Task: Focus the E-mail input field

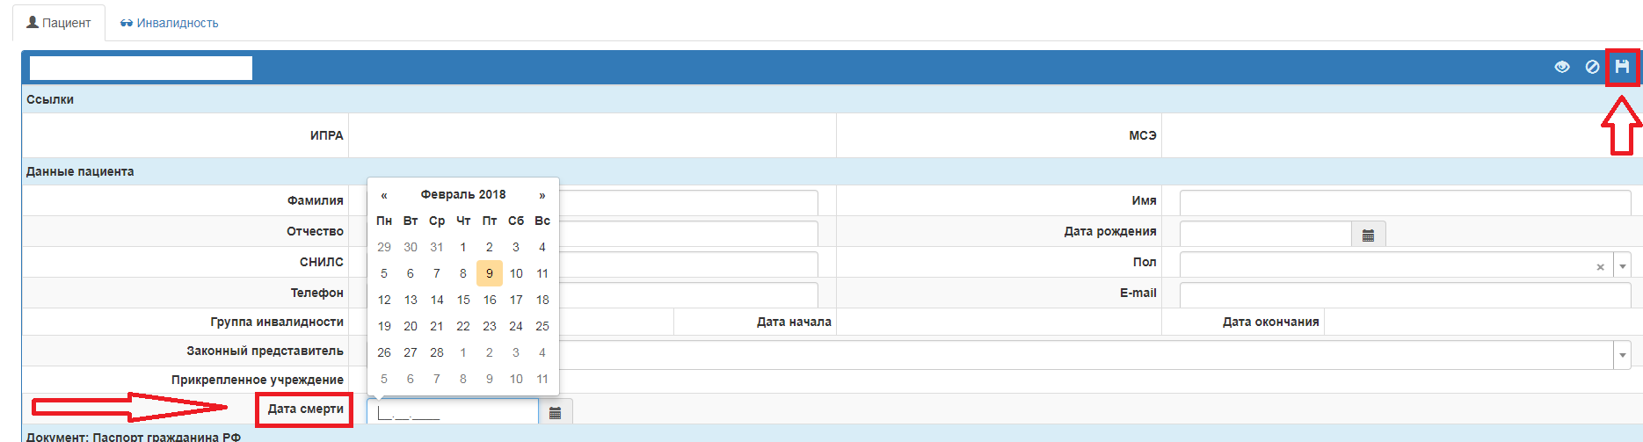Action: point(1404,294)
